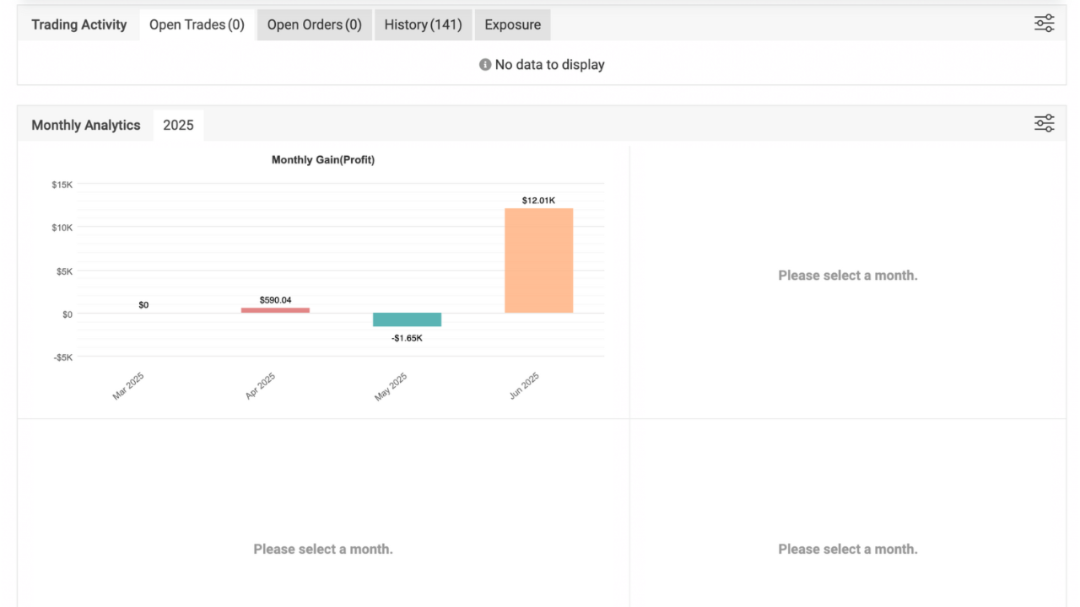Open Monthly Analytics settings sliders icon
Viewport: 1080px width, 607px height.
coord(1045,124)
